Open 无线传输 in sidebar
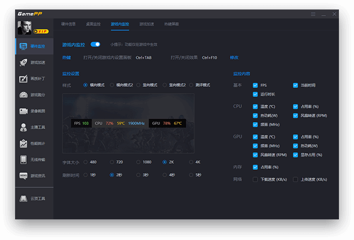The width and height of the screenshot is (354, 240). click(x=33, y=159)
